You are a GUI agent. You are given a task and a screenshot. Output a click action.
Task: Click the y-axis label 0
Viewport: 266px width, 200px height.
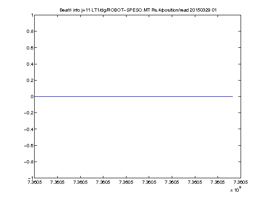coord(32,97)
